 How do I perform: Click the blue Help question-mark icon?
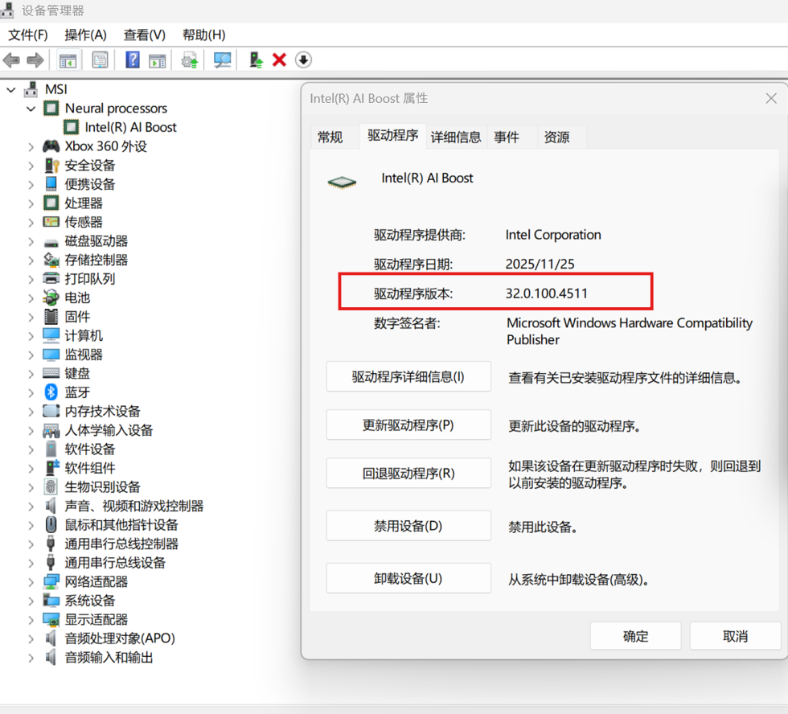(133, 60)
